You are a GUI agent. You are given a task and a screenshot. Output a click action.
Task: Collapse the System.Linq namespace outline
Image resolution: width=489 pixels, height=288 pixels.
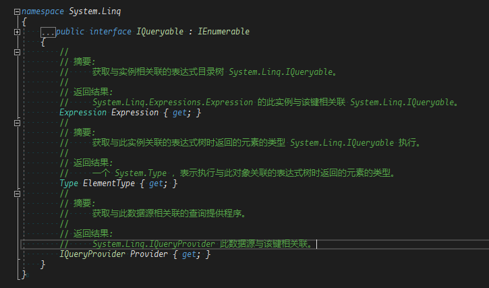coord(17,12)
